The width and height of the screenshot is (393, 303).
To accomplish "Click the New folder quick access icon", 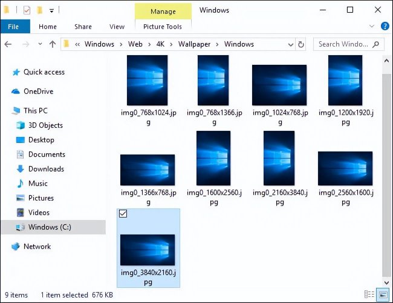I will pos(39,10).
